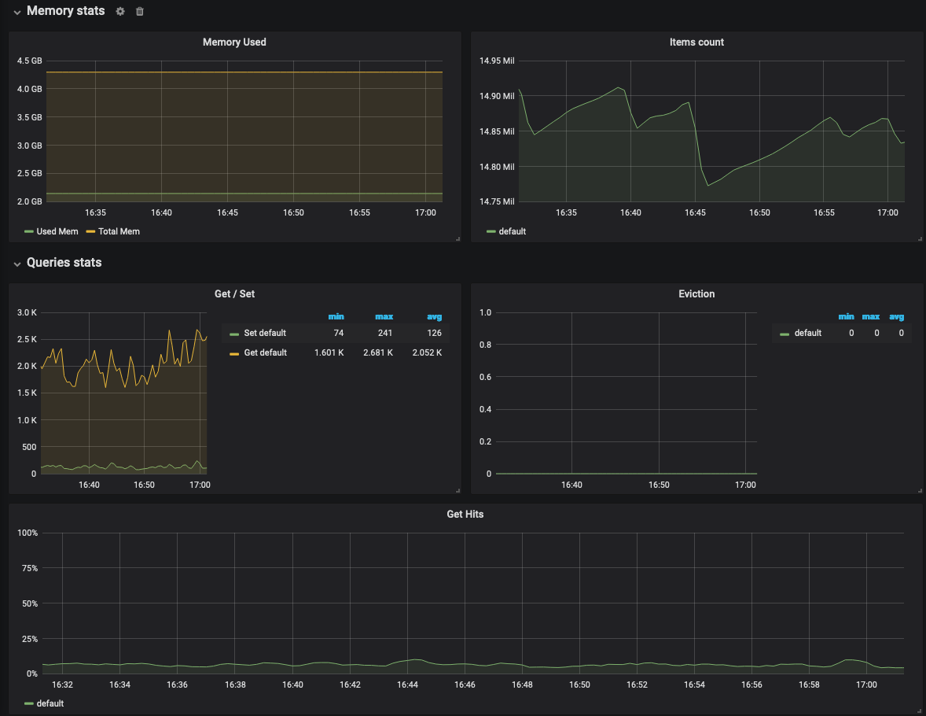926x716 pixels.
Task: Click the 4.5 GB axis label
Action: [x=30, y=61]
